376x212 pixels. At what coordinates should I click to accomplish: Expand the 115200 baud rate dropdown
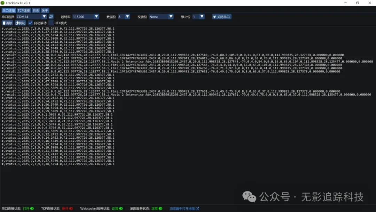coord(86,17)
